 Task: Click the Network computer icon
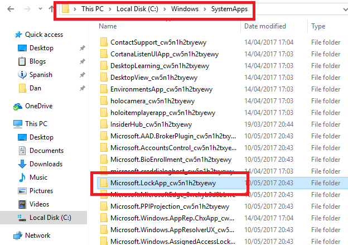pos(18,236)
